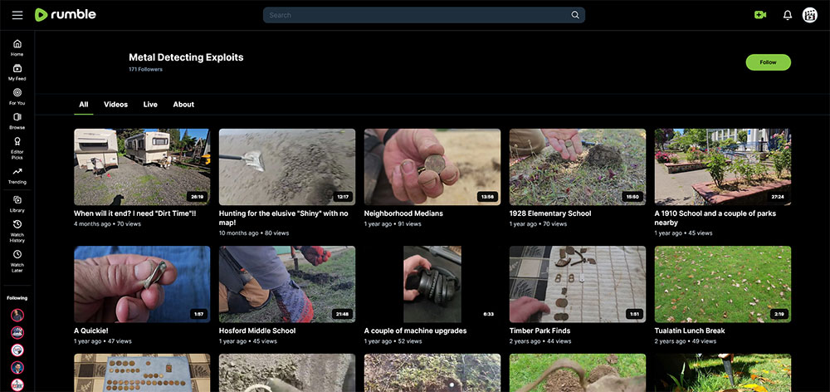Click the '1928 Elementary School' title
The image size is (830, 392).
(550, 213)
